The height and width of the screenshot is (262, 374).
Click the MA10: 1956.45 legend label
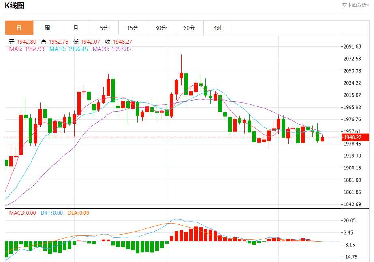68,49
